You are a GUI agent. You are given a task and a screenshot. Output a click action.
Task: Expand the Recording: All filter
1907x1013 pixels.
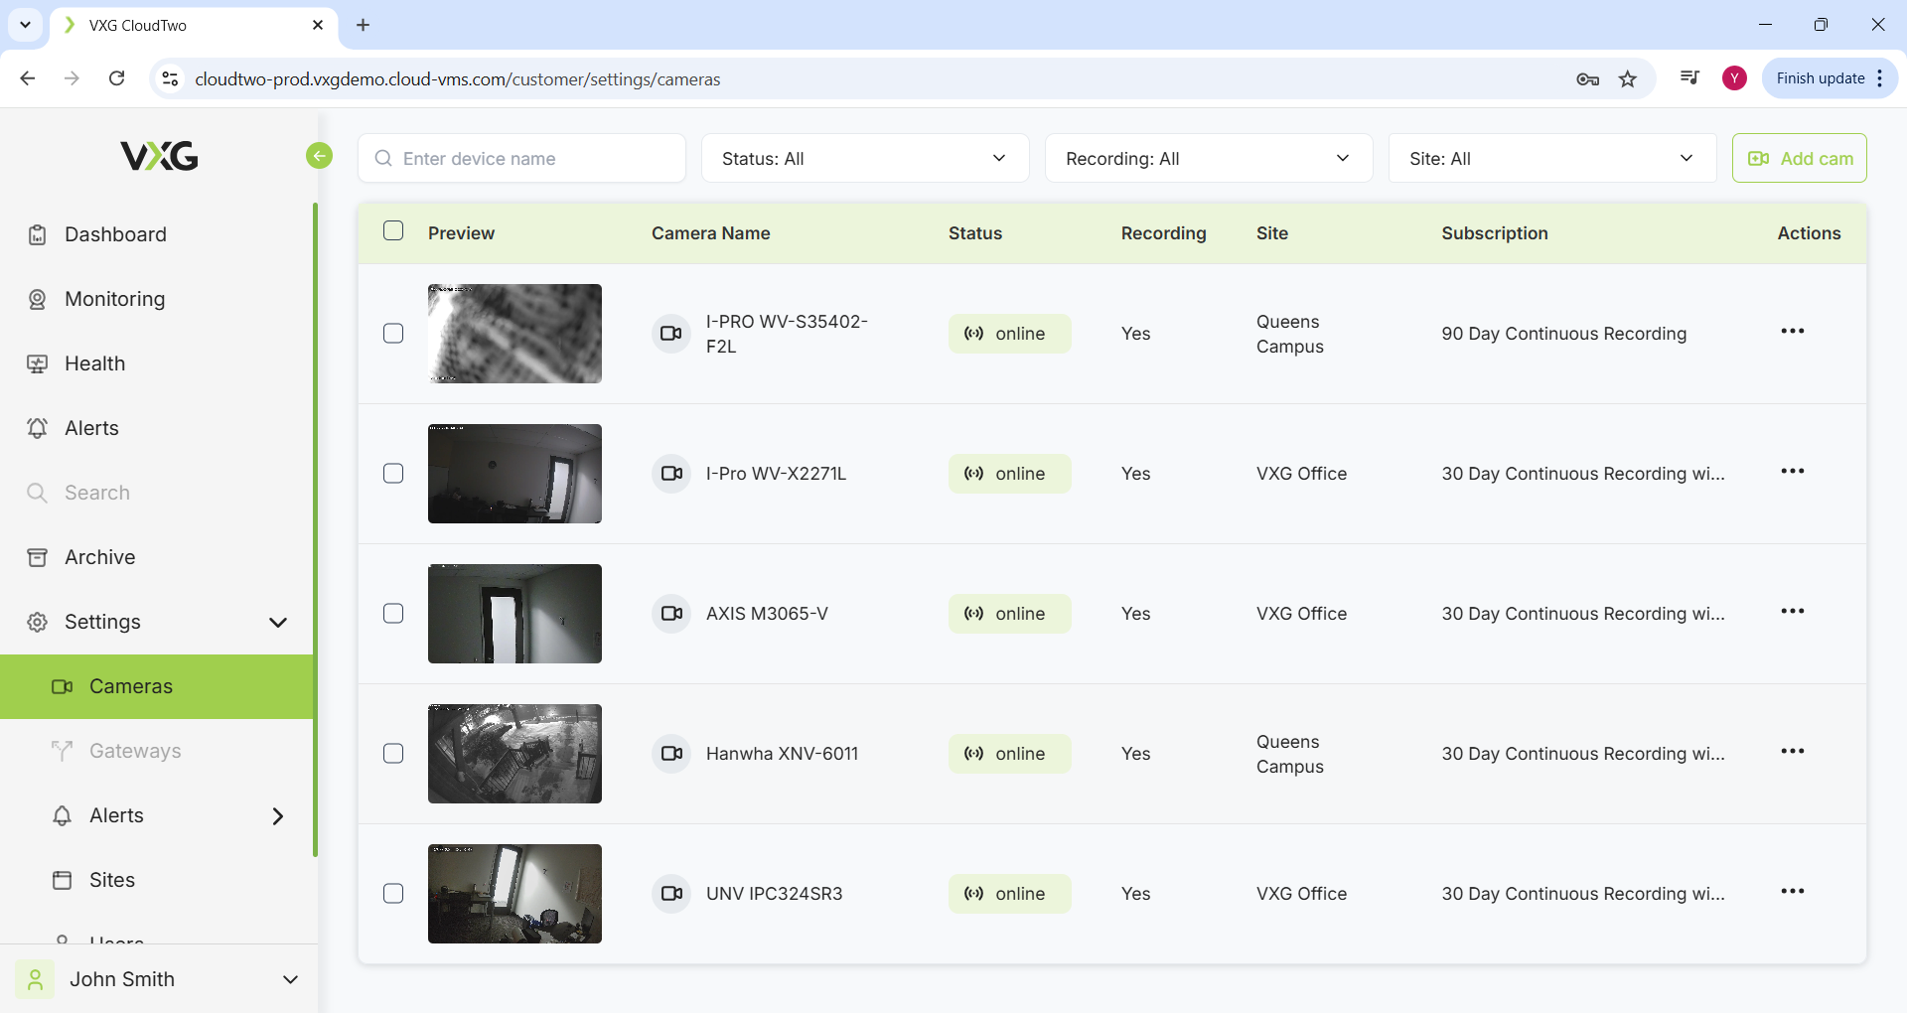1208,159
